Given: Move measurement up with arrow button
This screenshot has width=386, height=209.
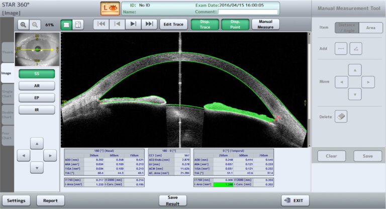Looking at the screenshot, I should point(354,70).
